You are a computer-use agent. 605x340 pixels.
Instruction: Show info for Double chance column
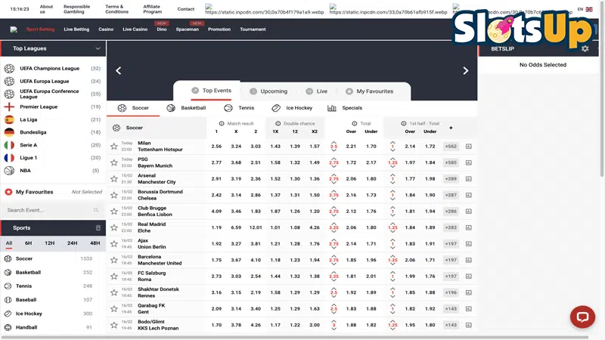tap(278, 123)
